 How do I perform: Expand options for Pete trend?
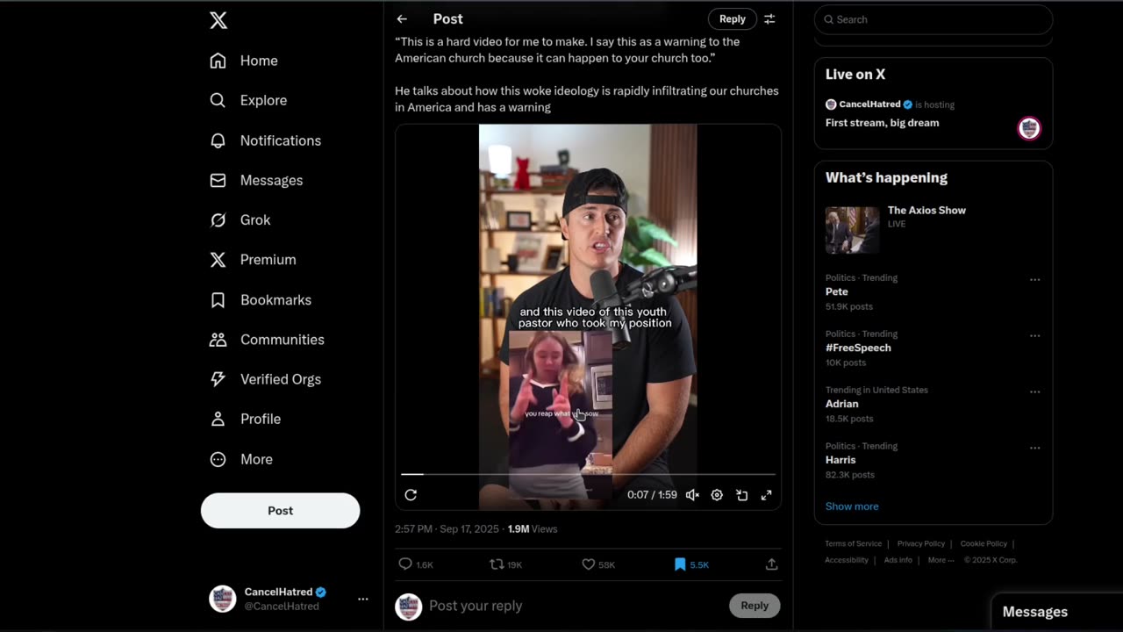[1034, 280]
